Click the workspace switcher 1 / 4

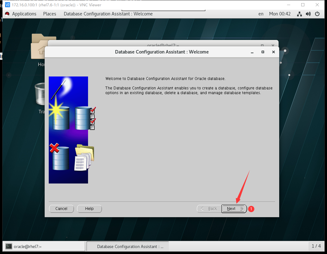[x=316, y=246]
